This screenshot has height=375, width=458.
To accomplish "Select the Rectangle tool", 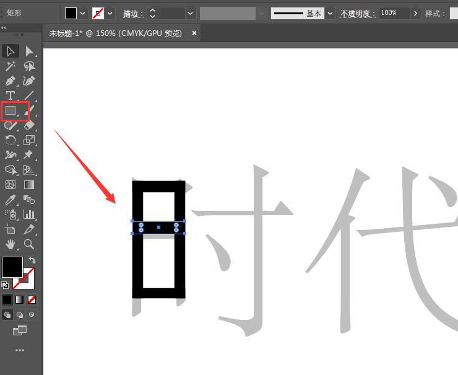I will click(11, 110).
